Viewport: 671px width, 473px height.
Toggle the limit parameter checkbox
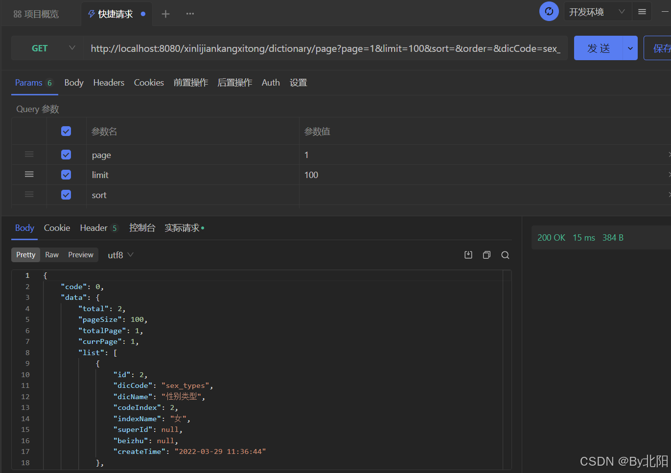66,175
